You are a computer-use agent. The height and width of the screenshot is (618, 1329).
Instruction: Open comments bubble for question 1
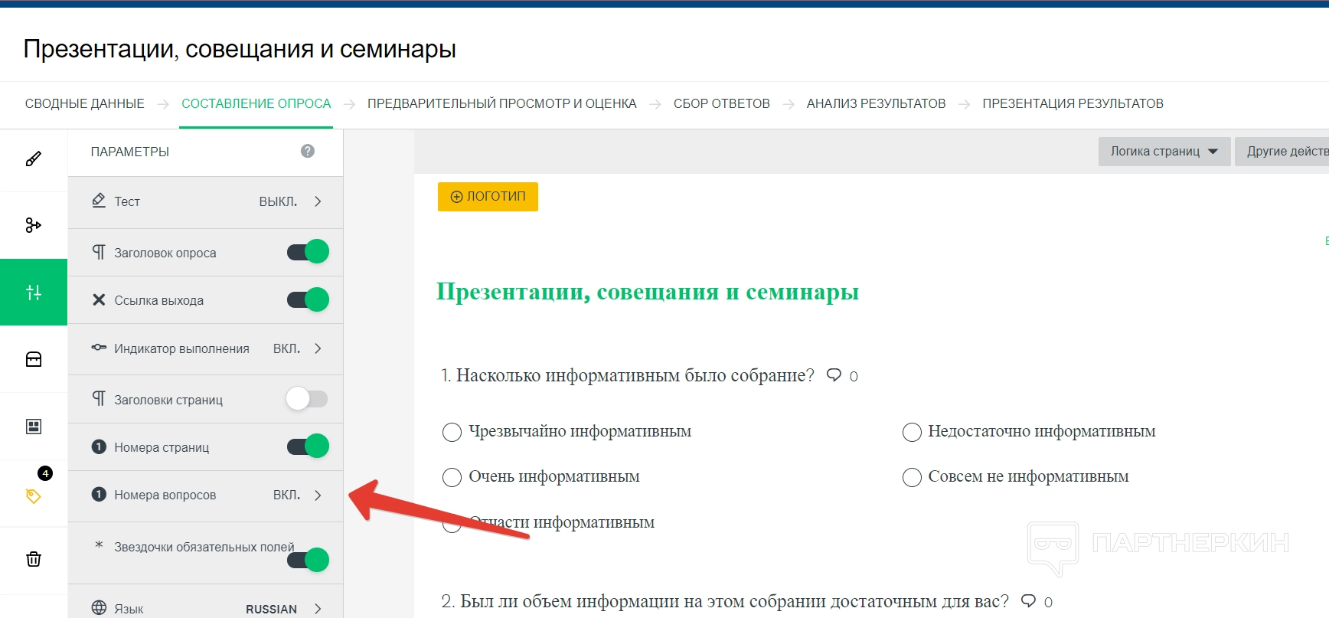click(834, 375)
